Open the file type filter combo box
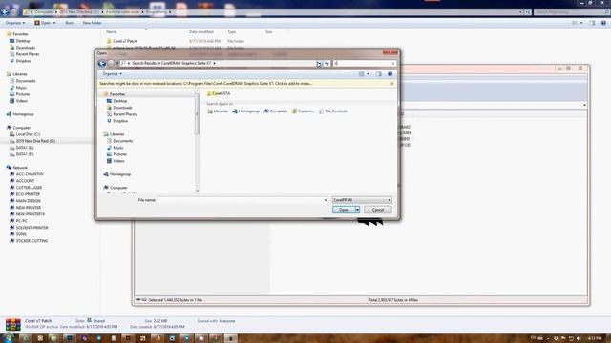Screen dimensions: 611x343 (362, 200)
